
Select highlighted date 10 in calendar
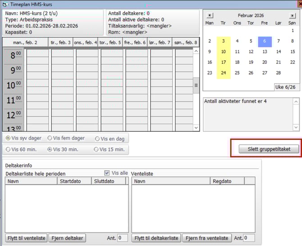(x=224, y=51)
